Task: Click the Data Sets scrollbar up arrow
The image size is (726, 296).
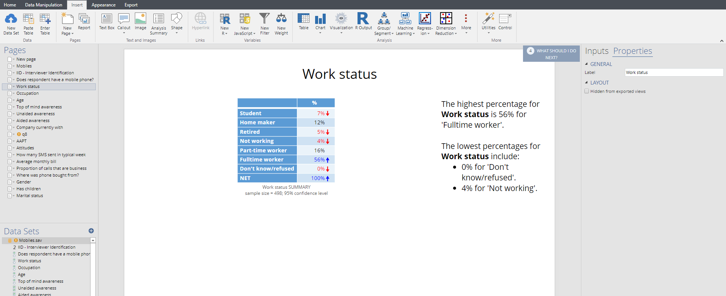Action: pos(93,240)
